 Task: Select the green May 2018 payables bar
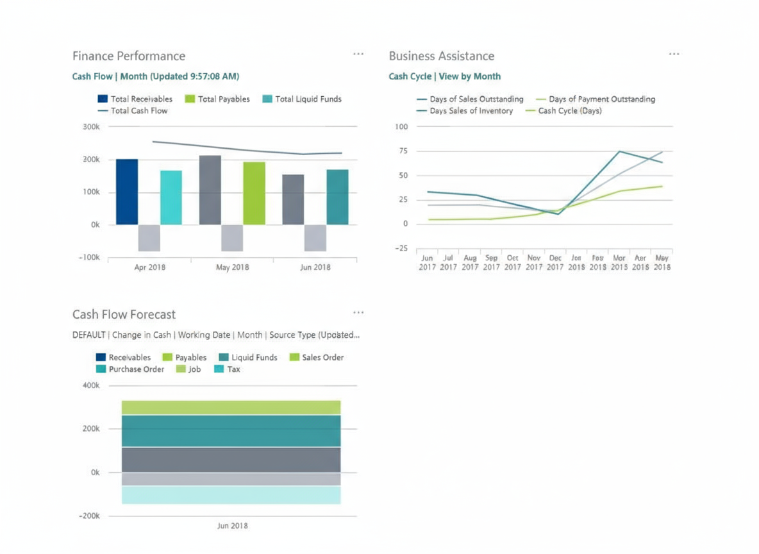click(x=254, y=193)
